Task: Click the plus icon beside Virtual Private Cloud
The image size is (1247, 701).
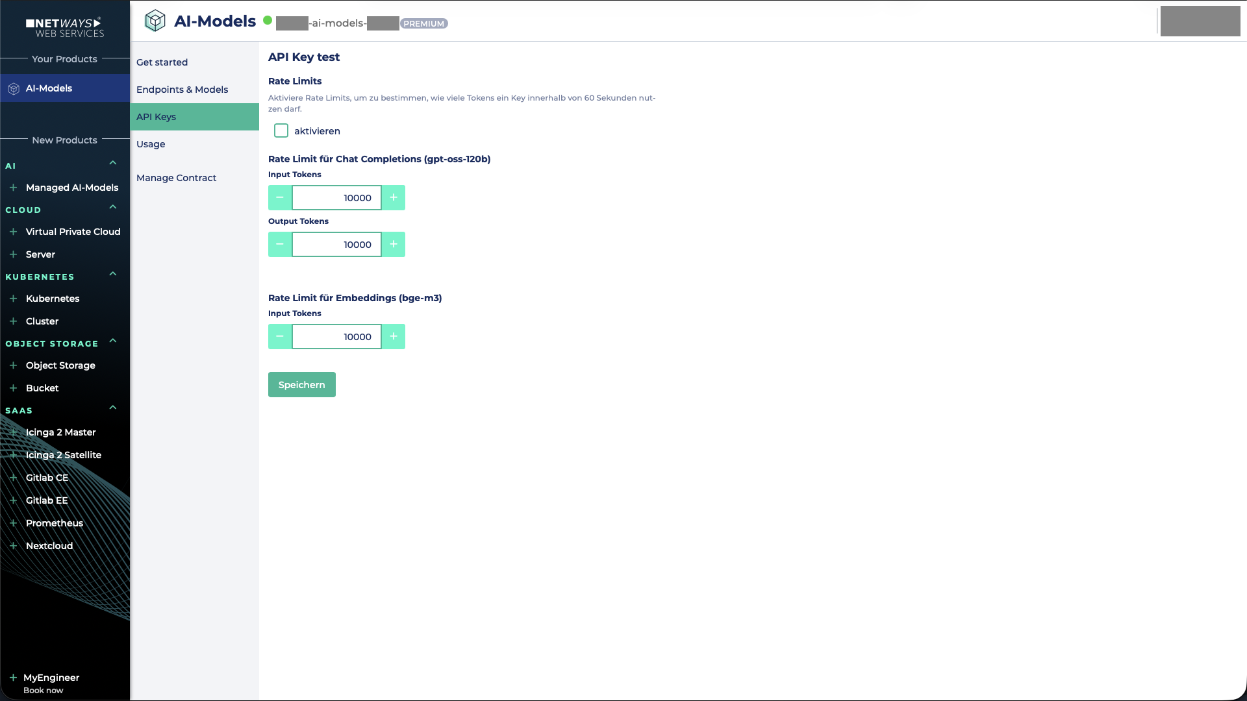Action: (x=14, y=231)
